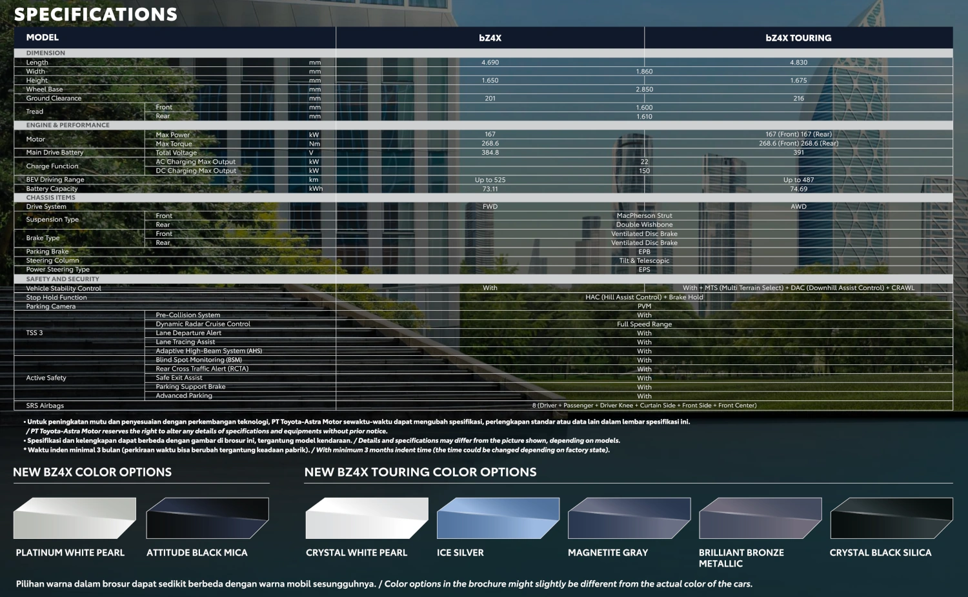Select the "Up to 525" driving range value
This screenshot has height=597, width=968.
tap(490, 180)
